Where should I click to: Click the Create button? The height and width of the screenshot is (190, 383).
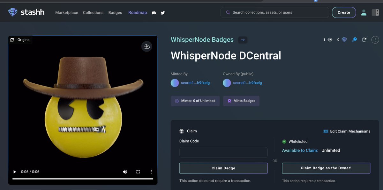coord(344,12)
